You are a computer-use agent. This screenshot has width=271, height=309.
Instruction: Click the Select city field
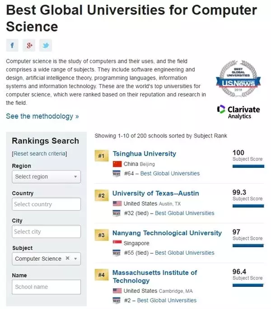[46, 232]
